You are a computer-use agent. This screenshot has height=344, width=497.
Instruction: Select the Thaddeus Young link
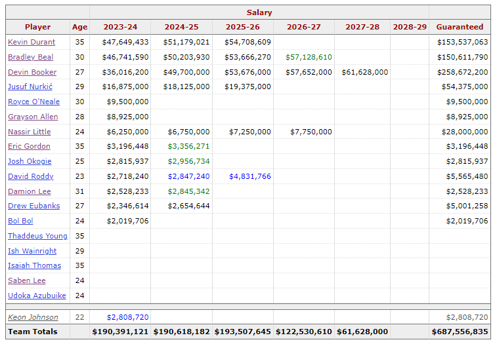[x=37, y=236]
